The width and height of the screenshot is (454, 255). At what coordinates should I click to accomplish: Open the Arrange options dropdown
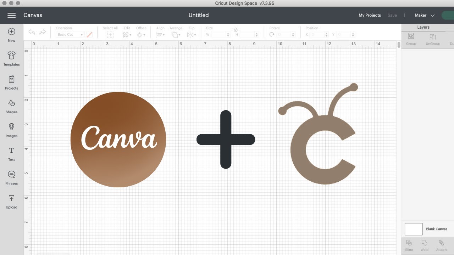pos(176,35)
